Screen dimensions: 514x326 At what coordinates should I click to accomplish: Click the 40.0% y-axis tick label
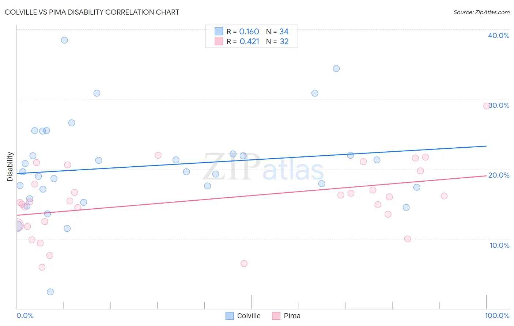pos(499,35)
